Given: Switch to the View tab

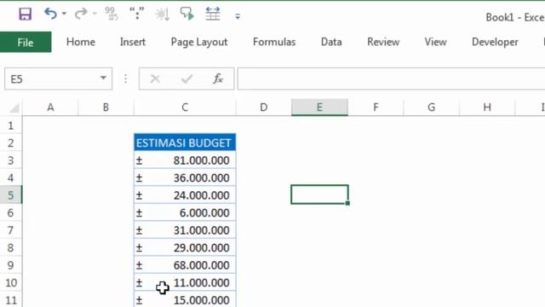Looking at the screenshot, I should 435,42.
